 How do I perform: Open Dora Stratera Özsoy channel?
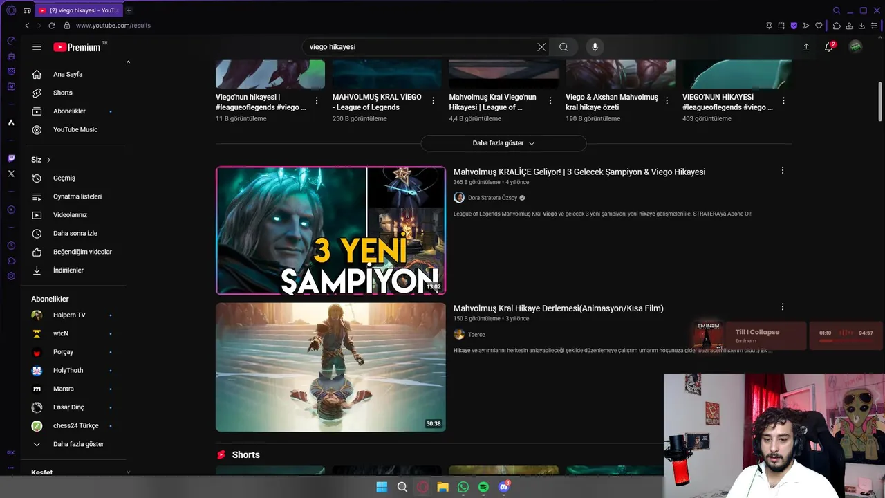click(492, 198)
